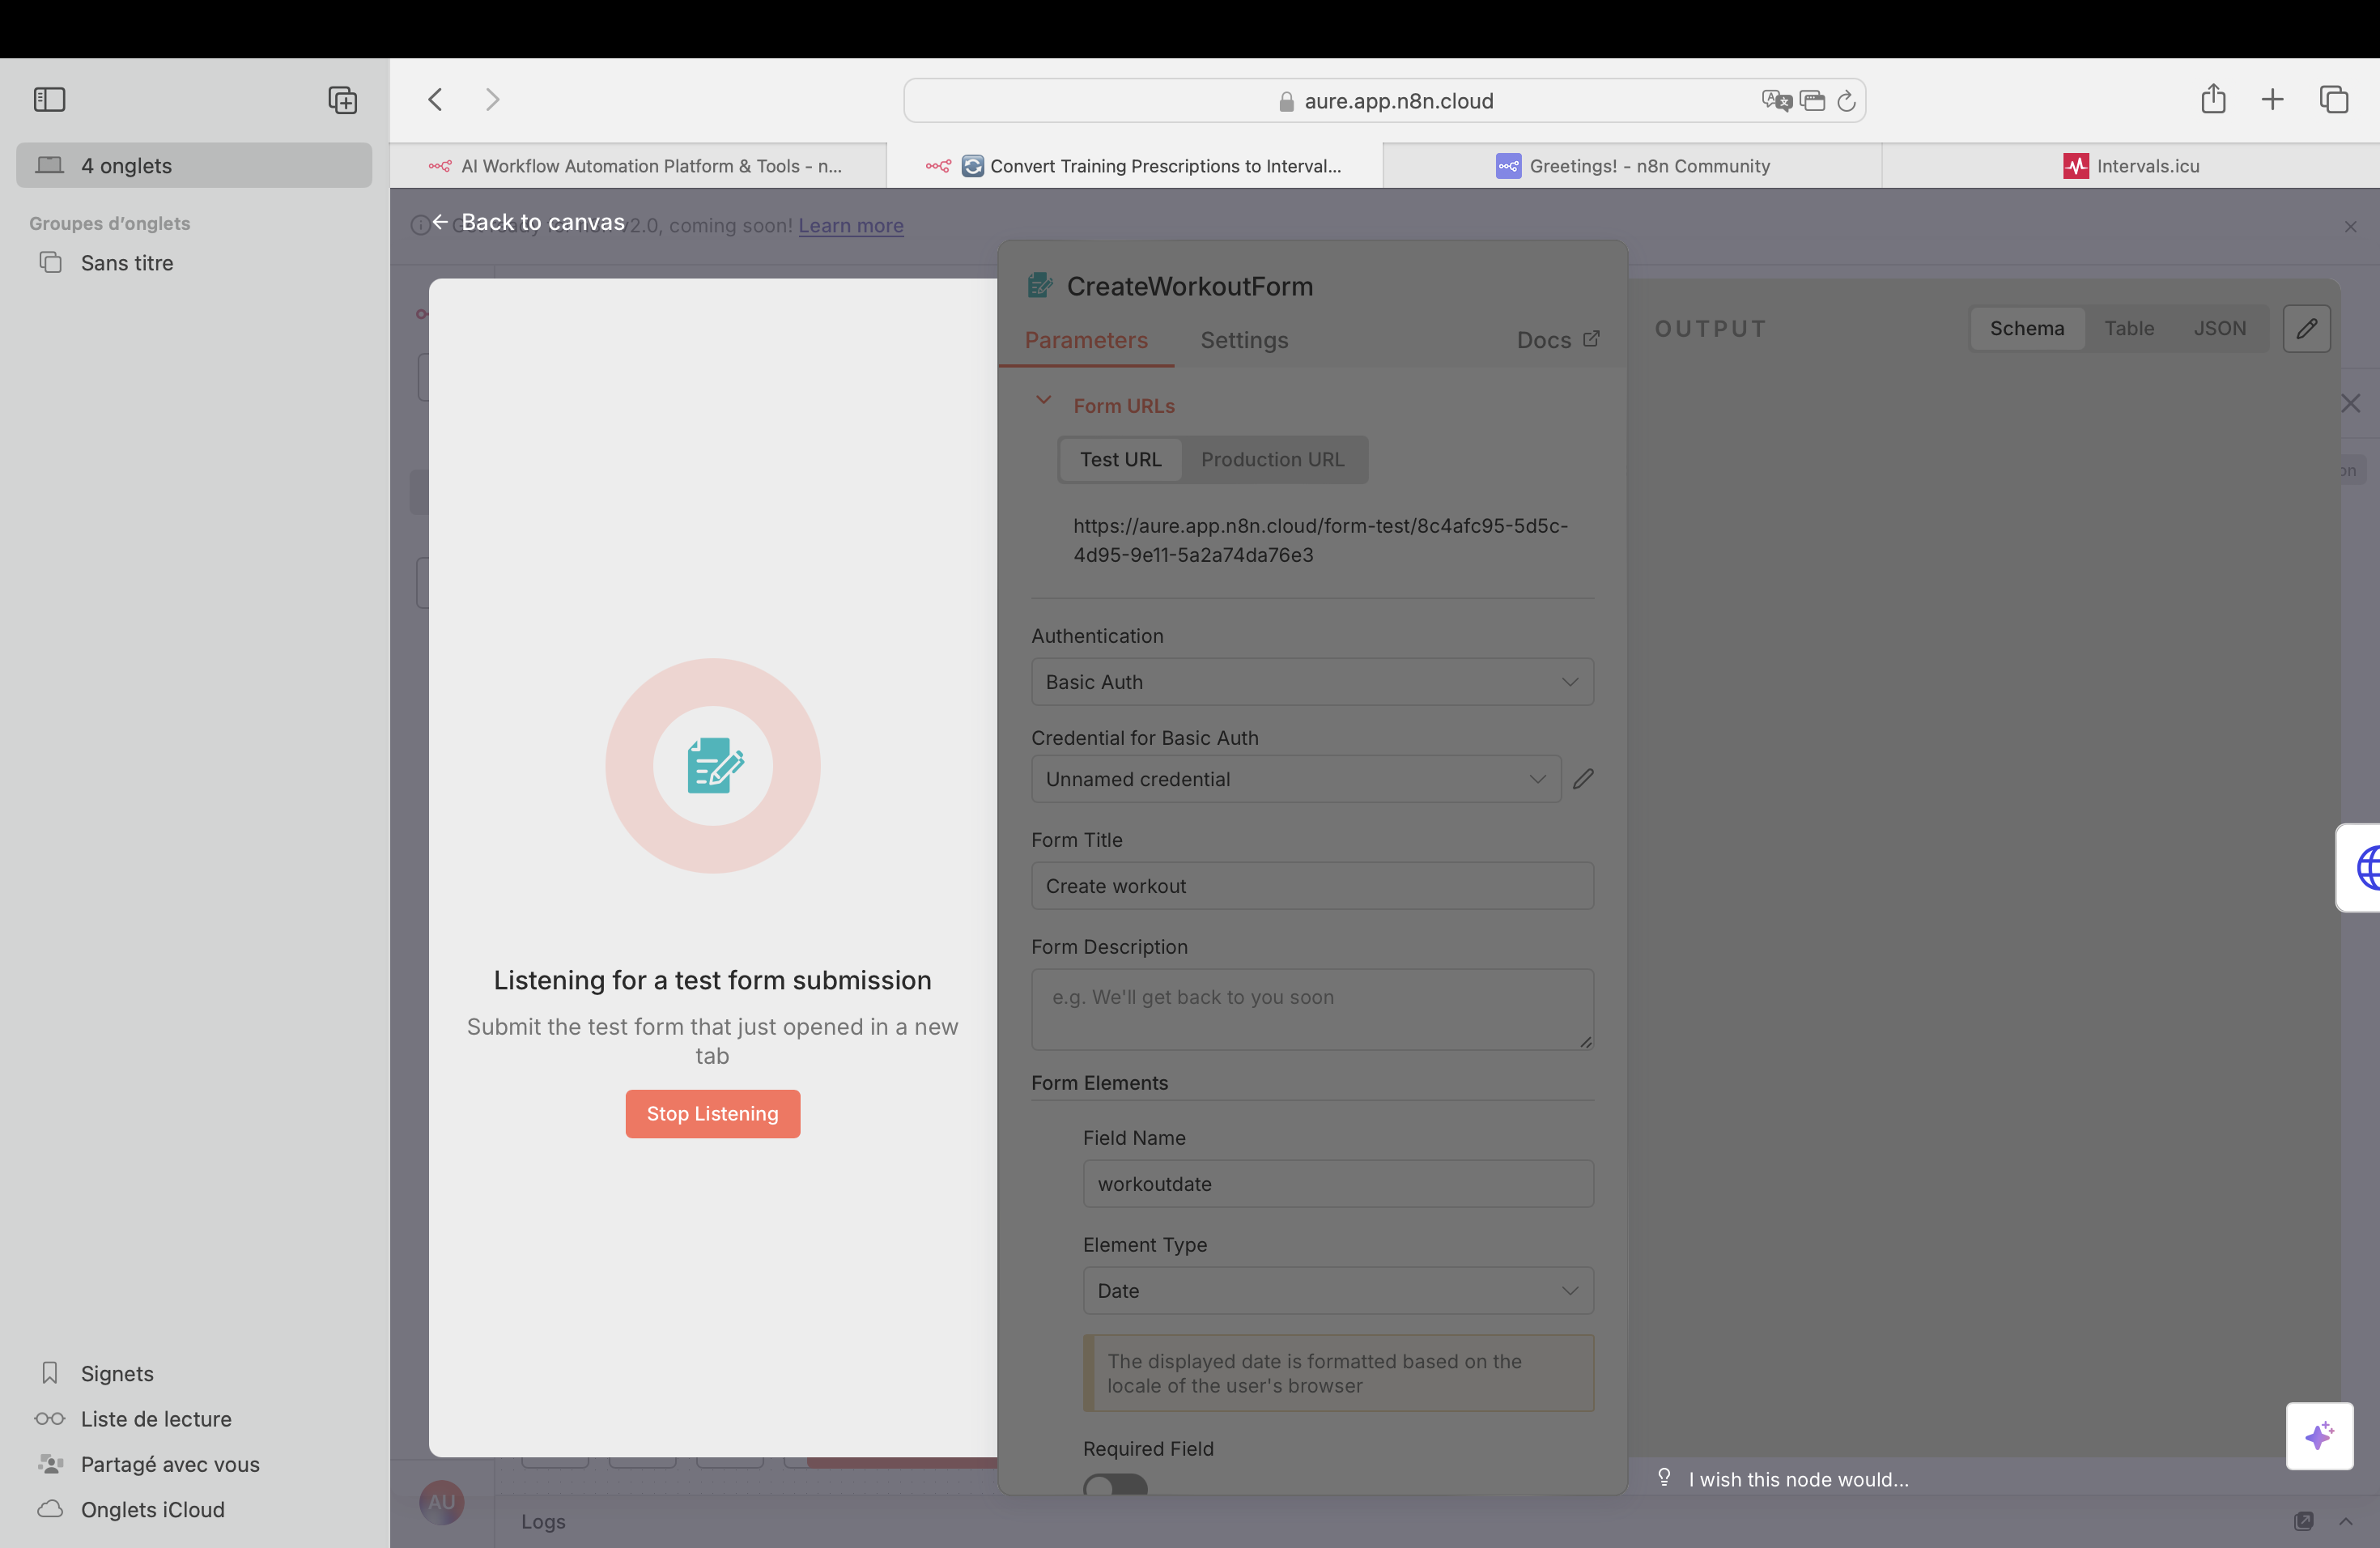Switch to the Settings tab
The height and width of the screenshot is (1548, 2380).
tap(1243, 340)
